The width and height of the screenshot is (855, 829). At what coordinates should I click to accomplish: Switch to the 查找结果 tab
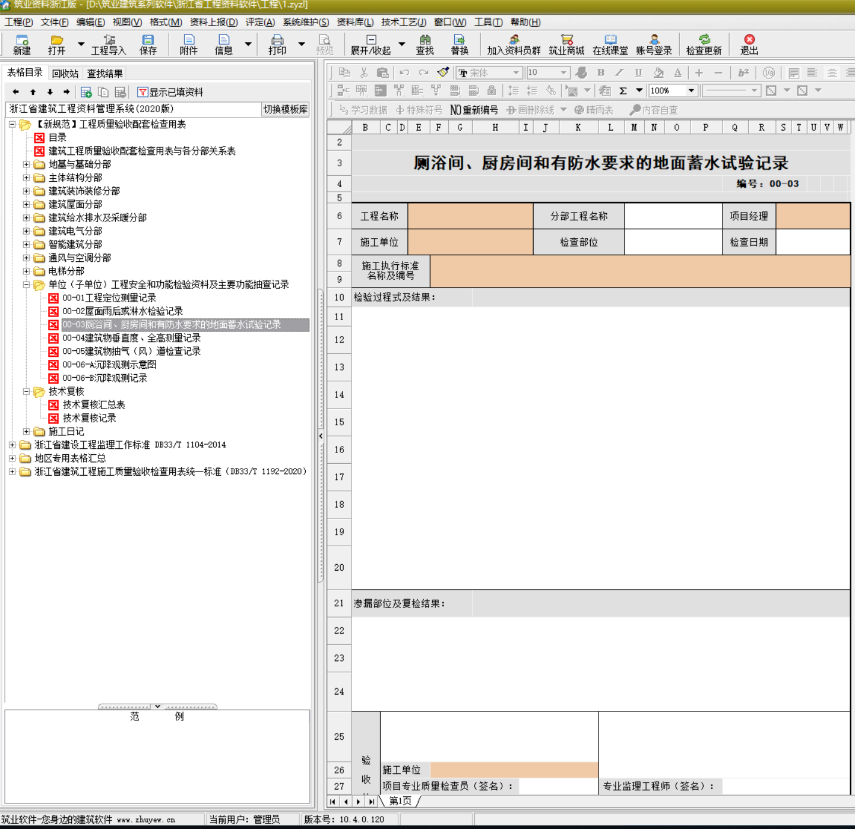coord(105,74)
